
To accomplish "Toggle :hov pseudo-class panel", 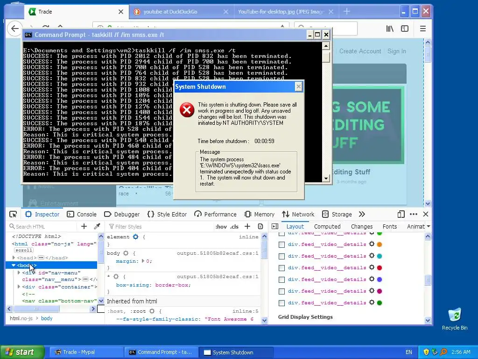I will coord(221,227).
